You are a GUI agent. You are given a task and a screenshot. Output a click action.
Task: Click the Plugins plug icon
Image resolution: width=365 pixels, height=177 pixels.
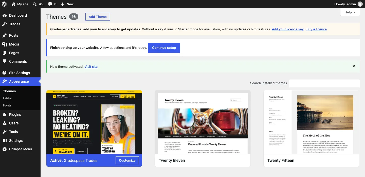pos(5,115)
